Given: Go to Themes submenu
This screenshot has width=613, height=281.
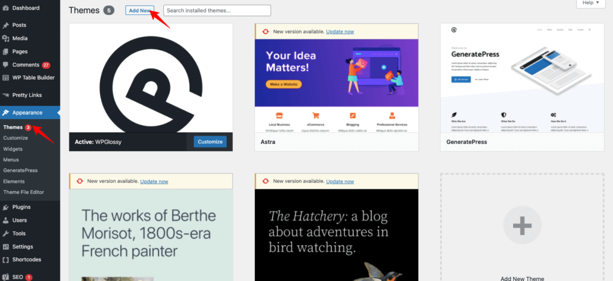Looking at the screenshot, I should (x=13, y=127).
